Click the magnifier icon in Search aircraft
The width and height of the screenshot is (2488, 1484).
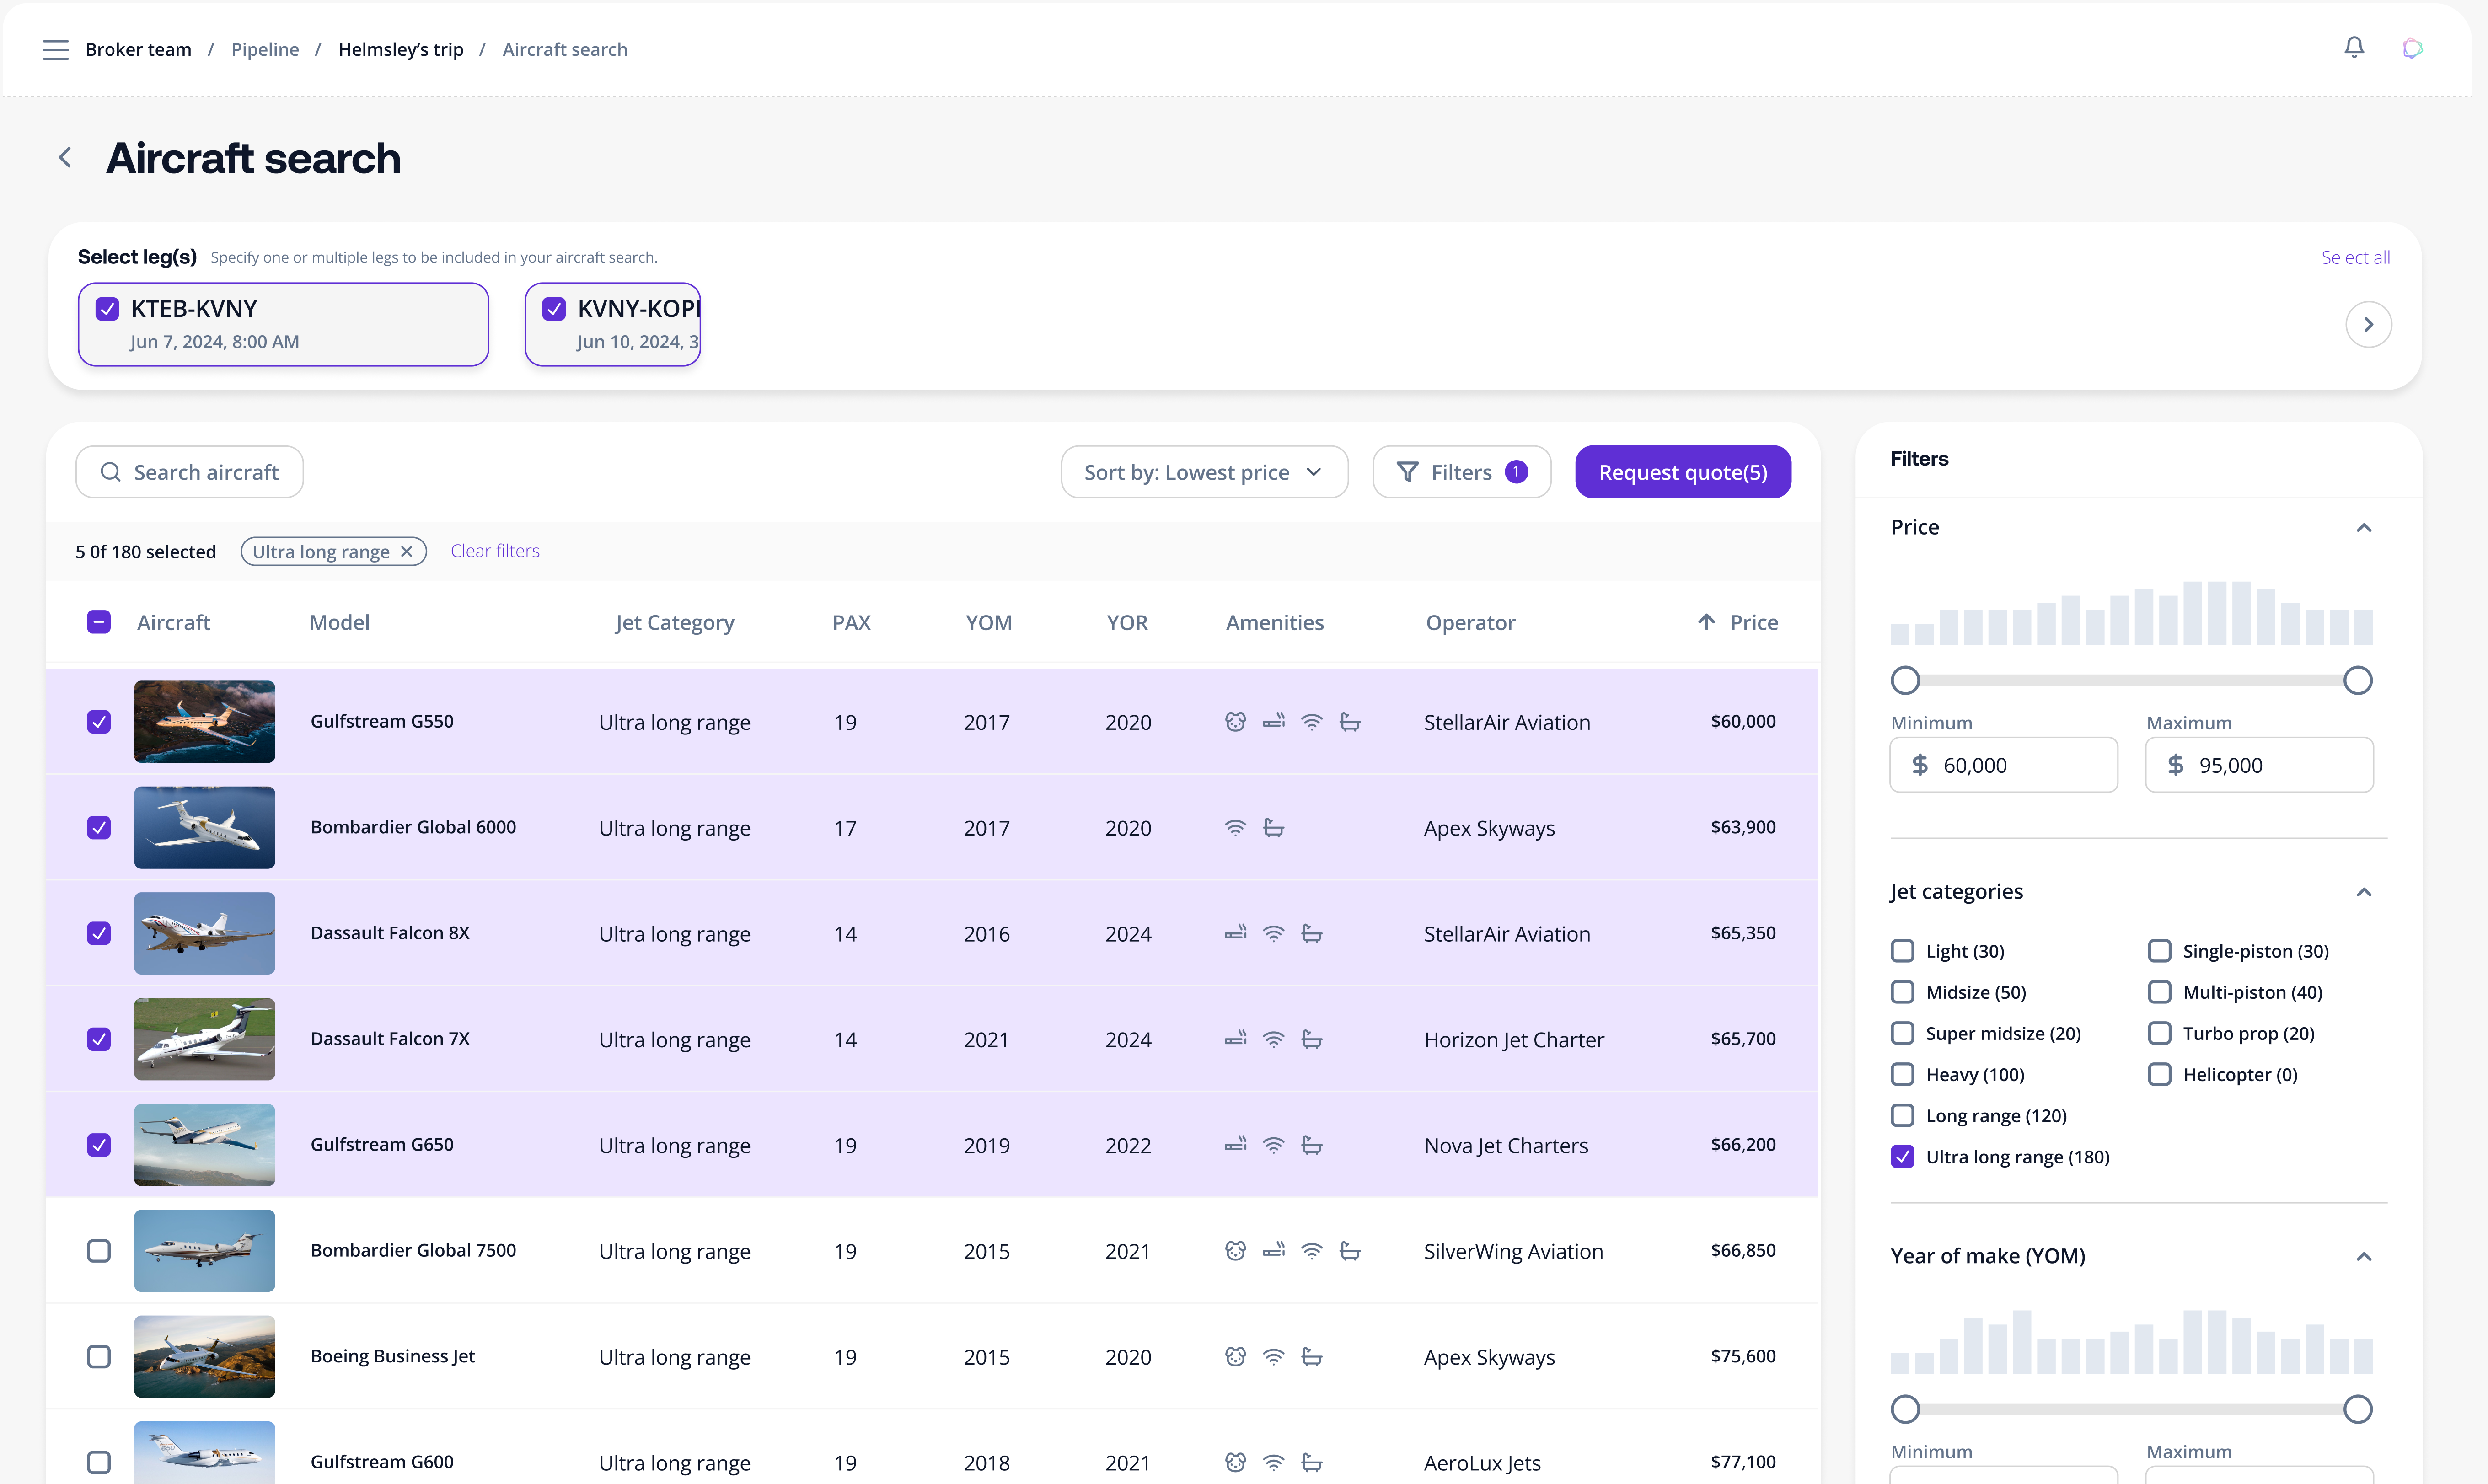(111, 472)
